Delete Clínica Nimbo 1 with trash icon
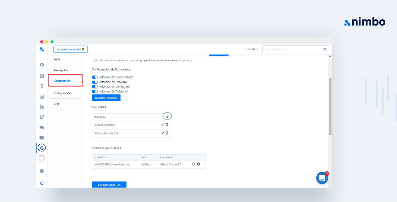This screenshot has width=397, height=202. pyautogui.click(x=167, y=124)
